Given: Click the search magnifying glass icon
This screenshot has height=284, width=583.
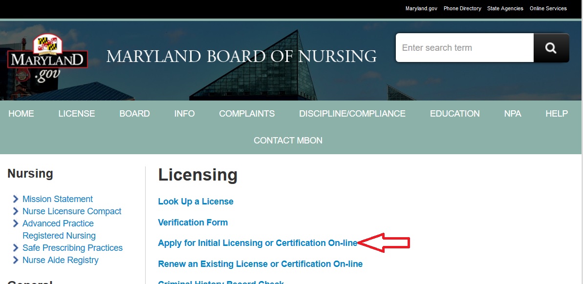Looking at the screenshot, I should (x=551, y=48).
